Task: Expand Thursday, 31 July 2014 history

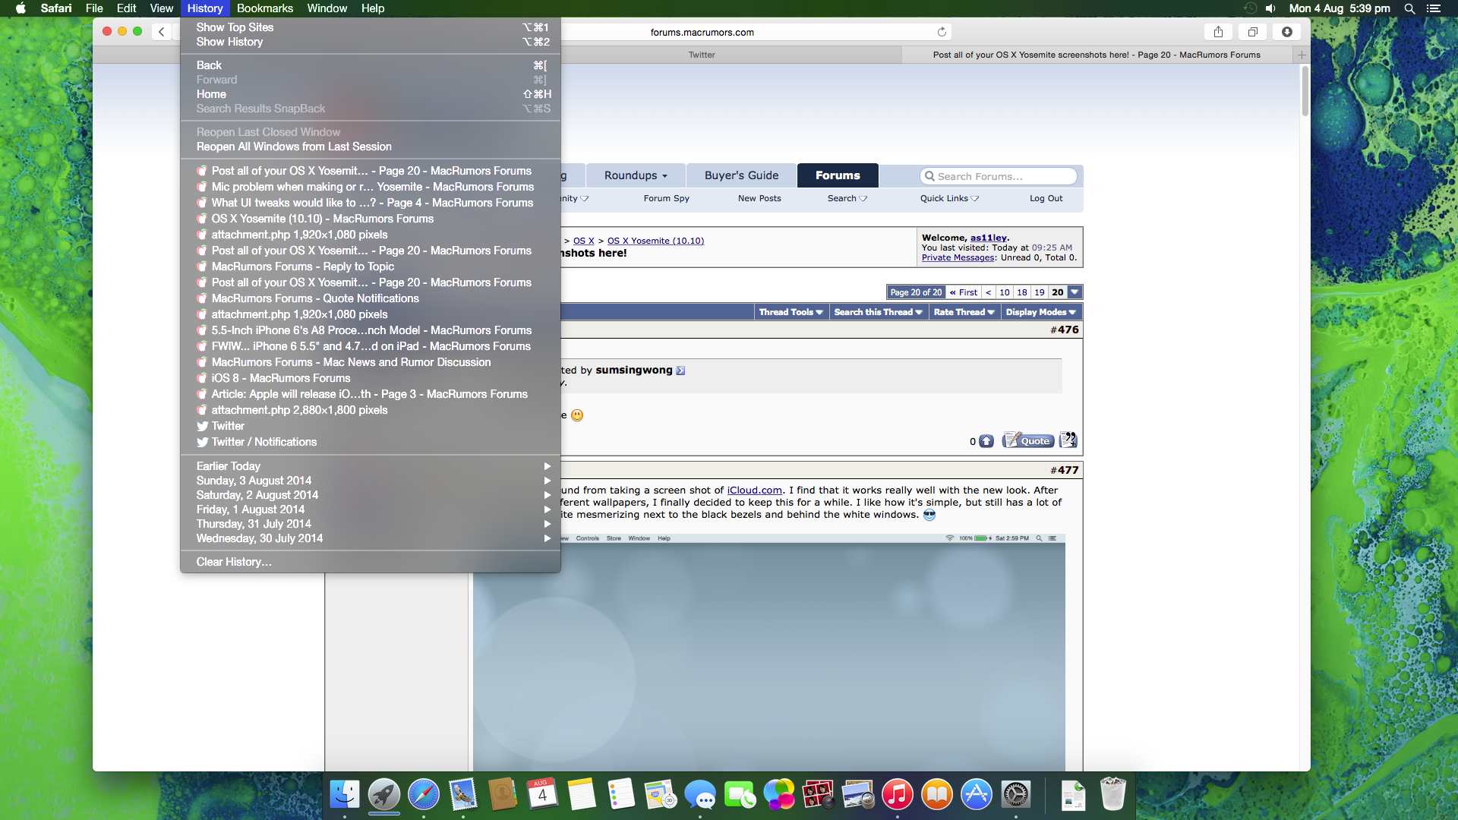Action: coord(371,524)
